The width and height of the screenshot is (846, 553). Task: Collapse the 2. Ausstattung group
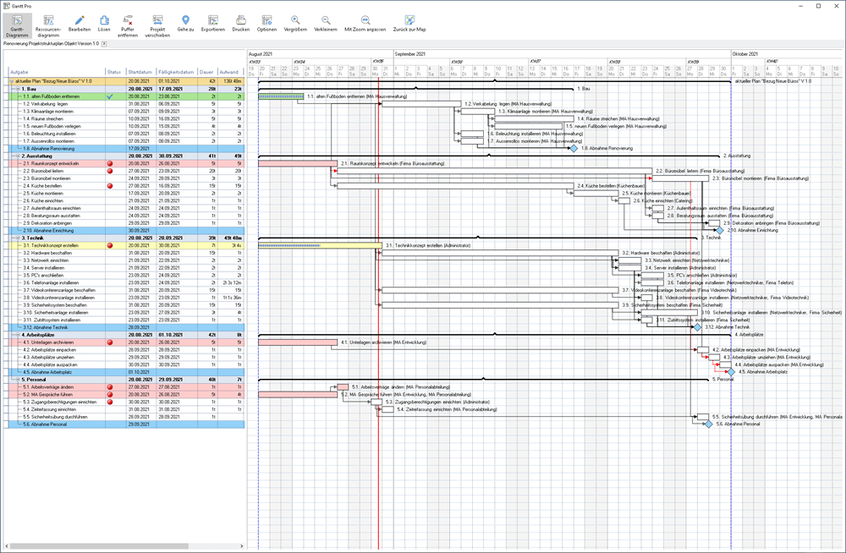[18, 156]
